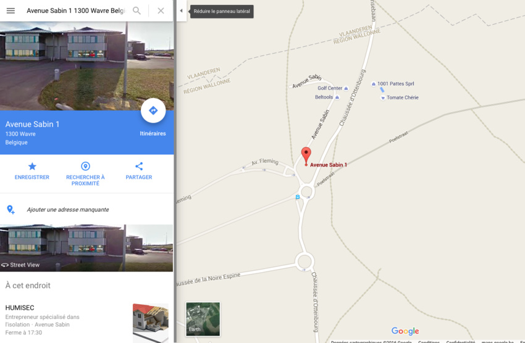Image resolution: width=525 pixels, height=343 pixels.
Task: Click 1001 Pattes Sprl marker
Action: point(374,84)
